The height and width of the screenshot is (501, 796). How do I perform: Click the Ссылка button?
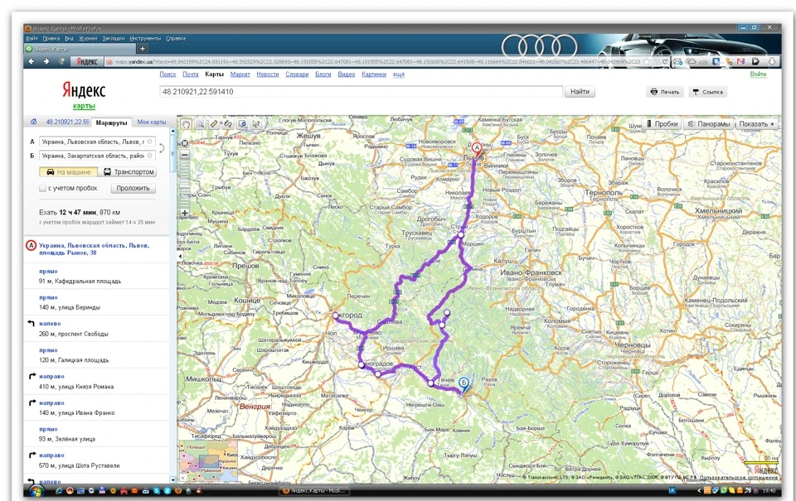click(x=707, y=92)
